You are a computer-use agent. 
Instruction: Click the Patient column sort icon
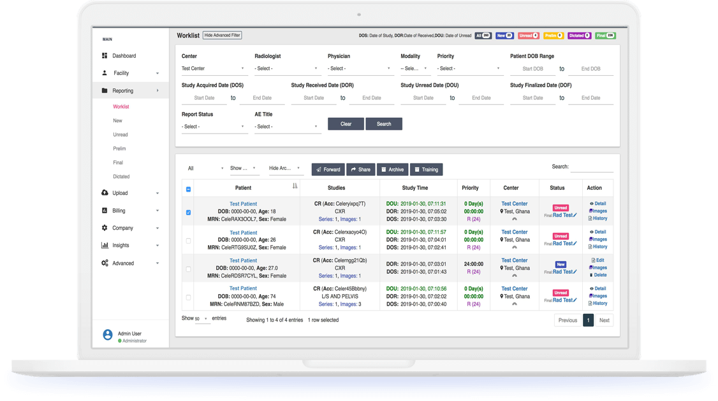[x=295, y=186]
